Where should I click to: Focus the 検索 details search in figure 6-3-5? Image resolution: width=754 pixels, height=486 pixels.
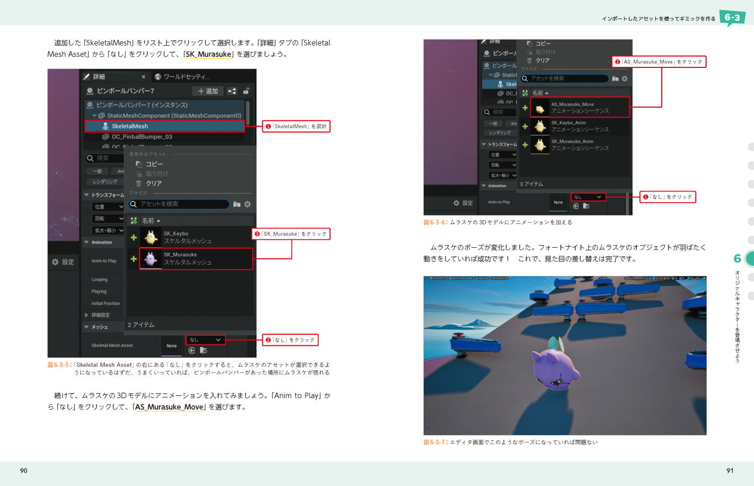[x=105, y=158]
